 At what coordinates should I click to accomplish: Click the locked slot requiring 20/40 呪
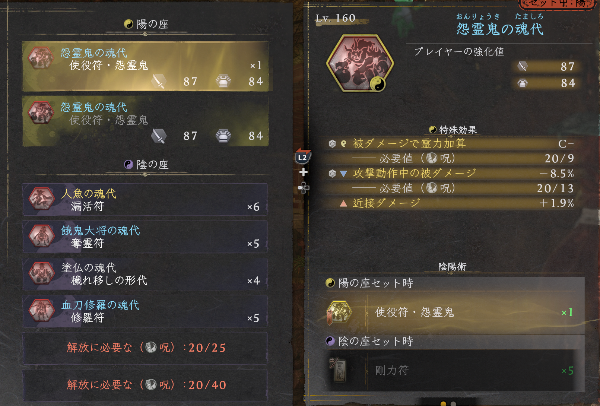(x=145, y=386)
